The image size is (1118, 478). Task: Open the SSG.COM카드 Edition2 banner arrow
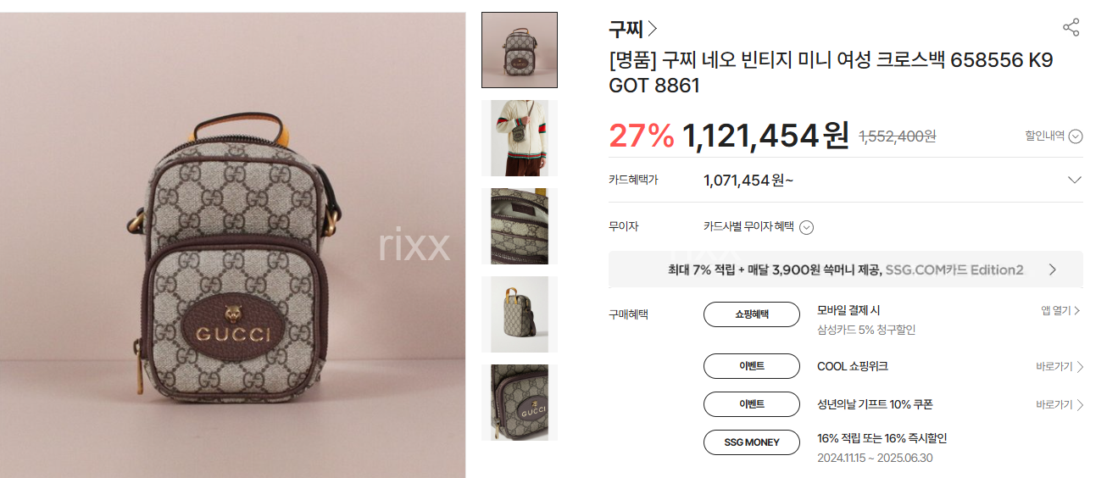point(1053,270)
